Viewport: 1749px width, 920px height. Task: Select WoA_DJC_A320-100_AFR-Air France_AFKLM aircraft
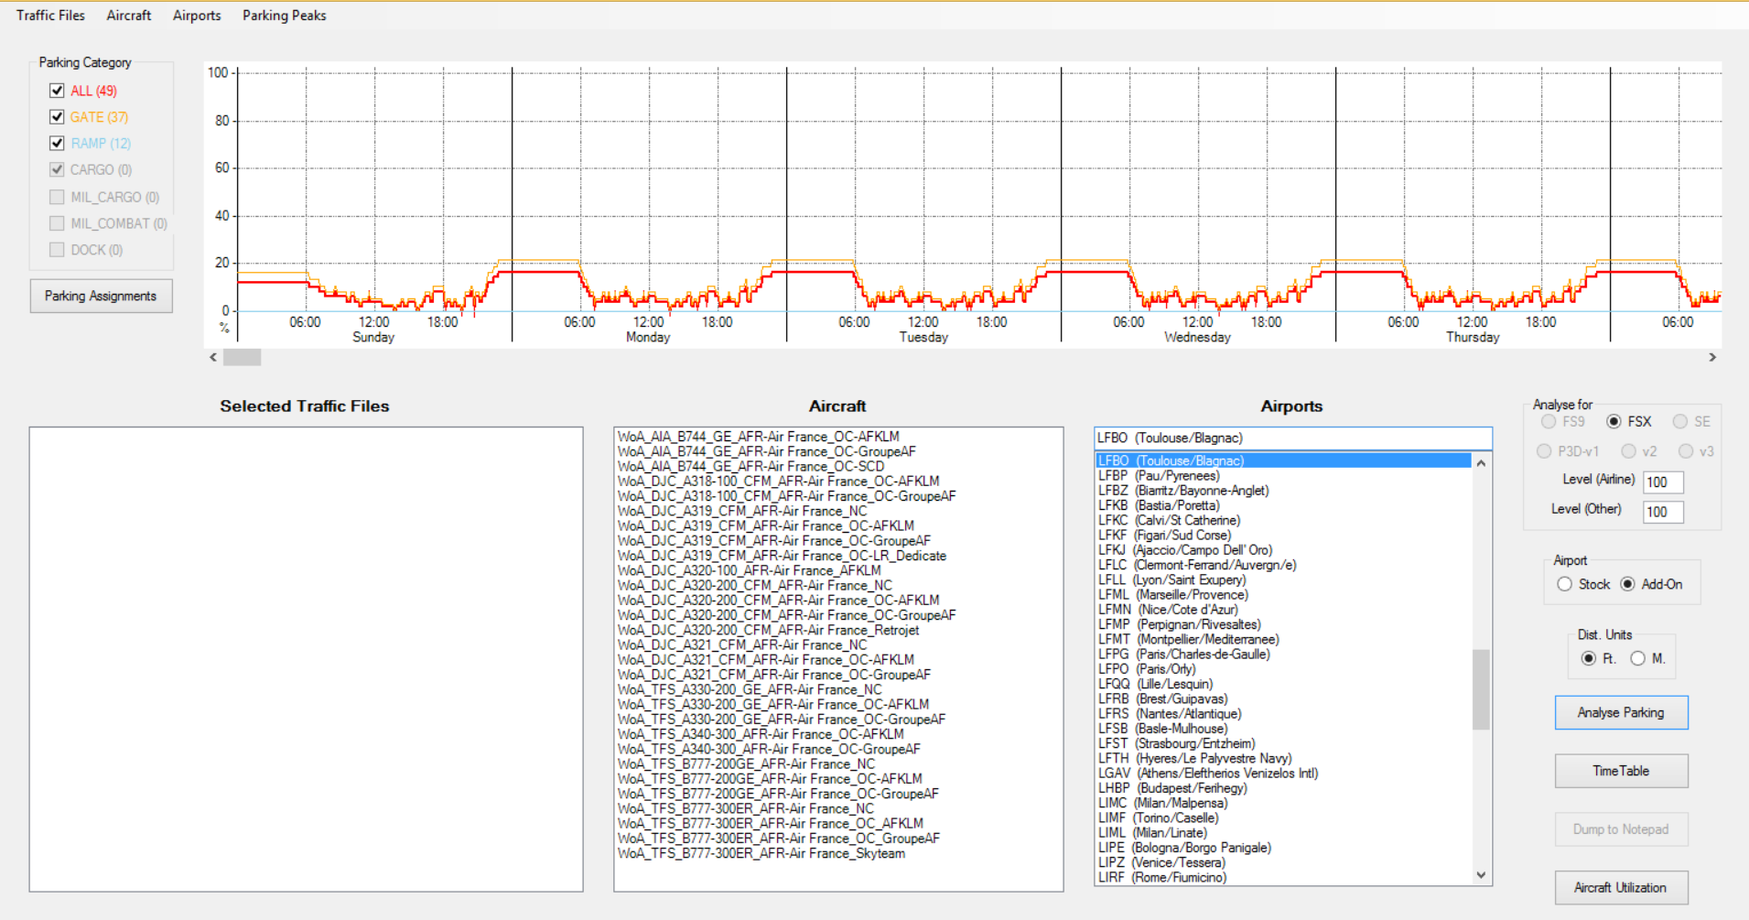pos(838,571)
